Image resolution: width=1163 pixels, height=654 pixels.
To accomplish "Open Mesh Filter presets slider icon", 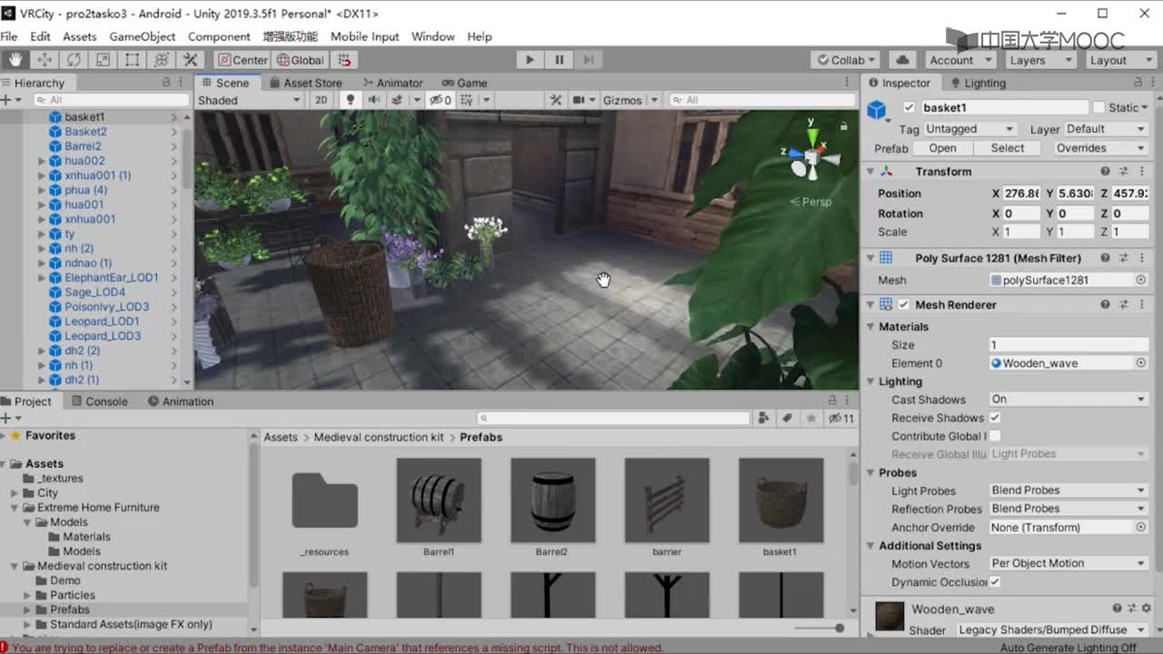I will click(x=1124, y=258).
